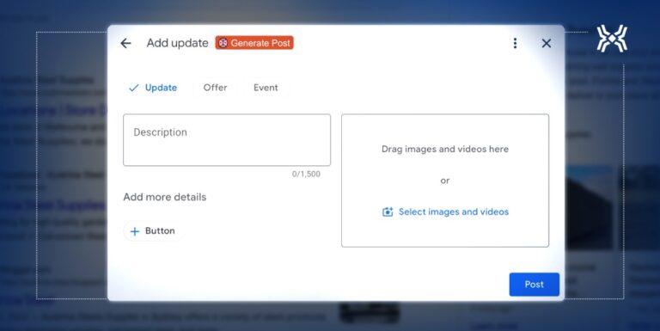Click Select images and videos link

pos(445,211)
